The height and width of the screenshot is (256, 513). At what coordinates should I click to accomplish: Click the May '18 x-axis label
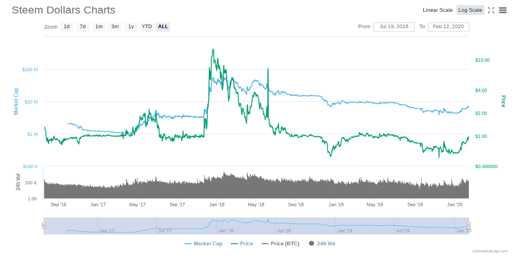coord(256,205)
